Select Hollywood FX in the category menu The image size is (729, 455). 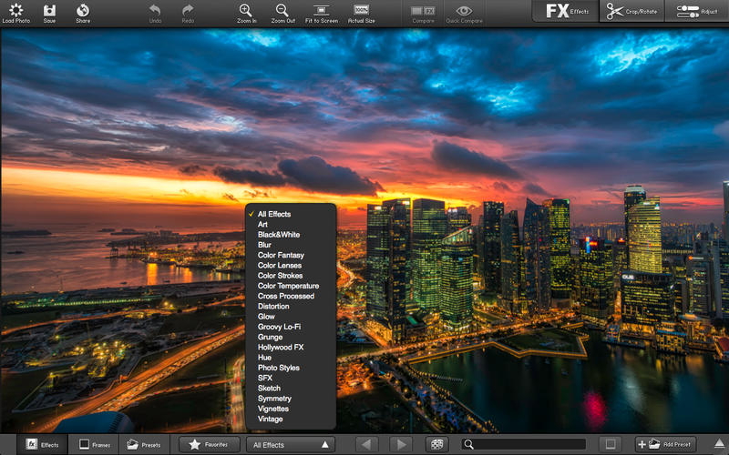click(281, 347)
